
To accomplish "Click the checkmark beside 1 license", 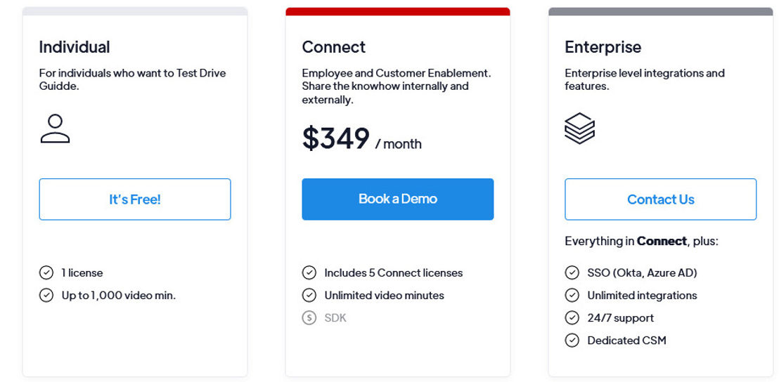I will point(46,272).
